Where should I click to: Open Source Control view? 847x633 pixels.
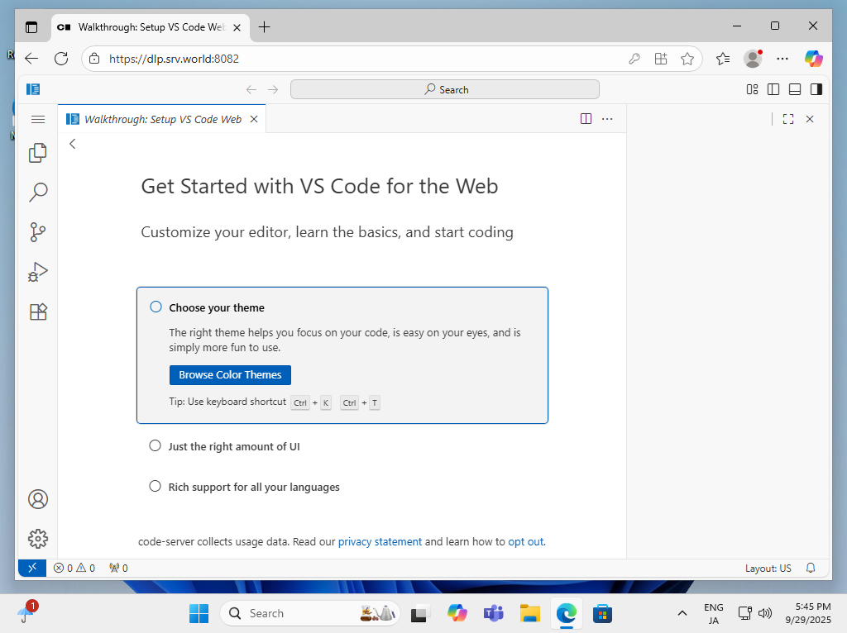pyautogui.click(x=37, y=232)
